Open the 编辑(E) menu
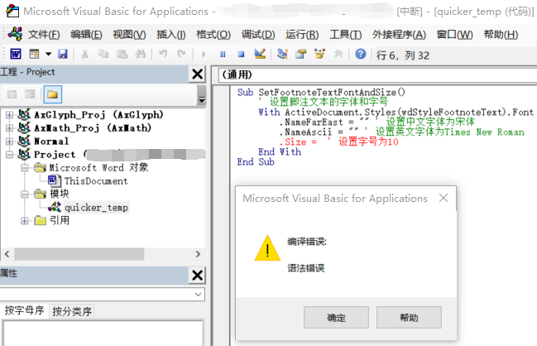537x346 pixels. click(86, 35)
